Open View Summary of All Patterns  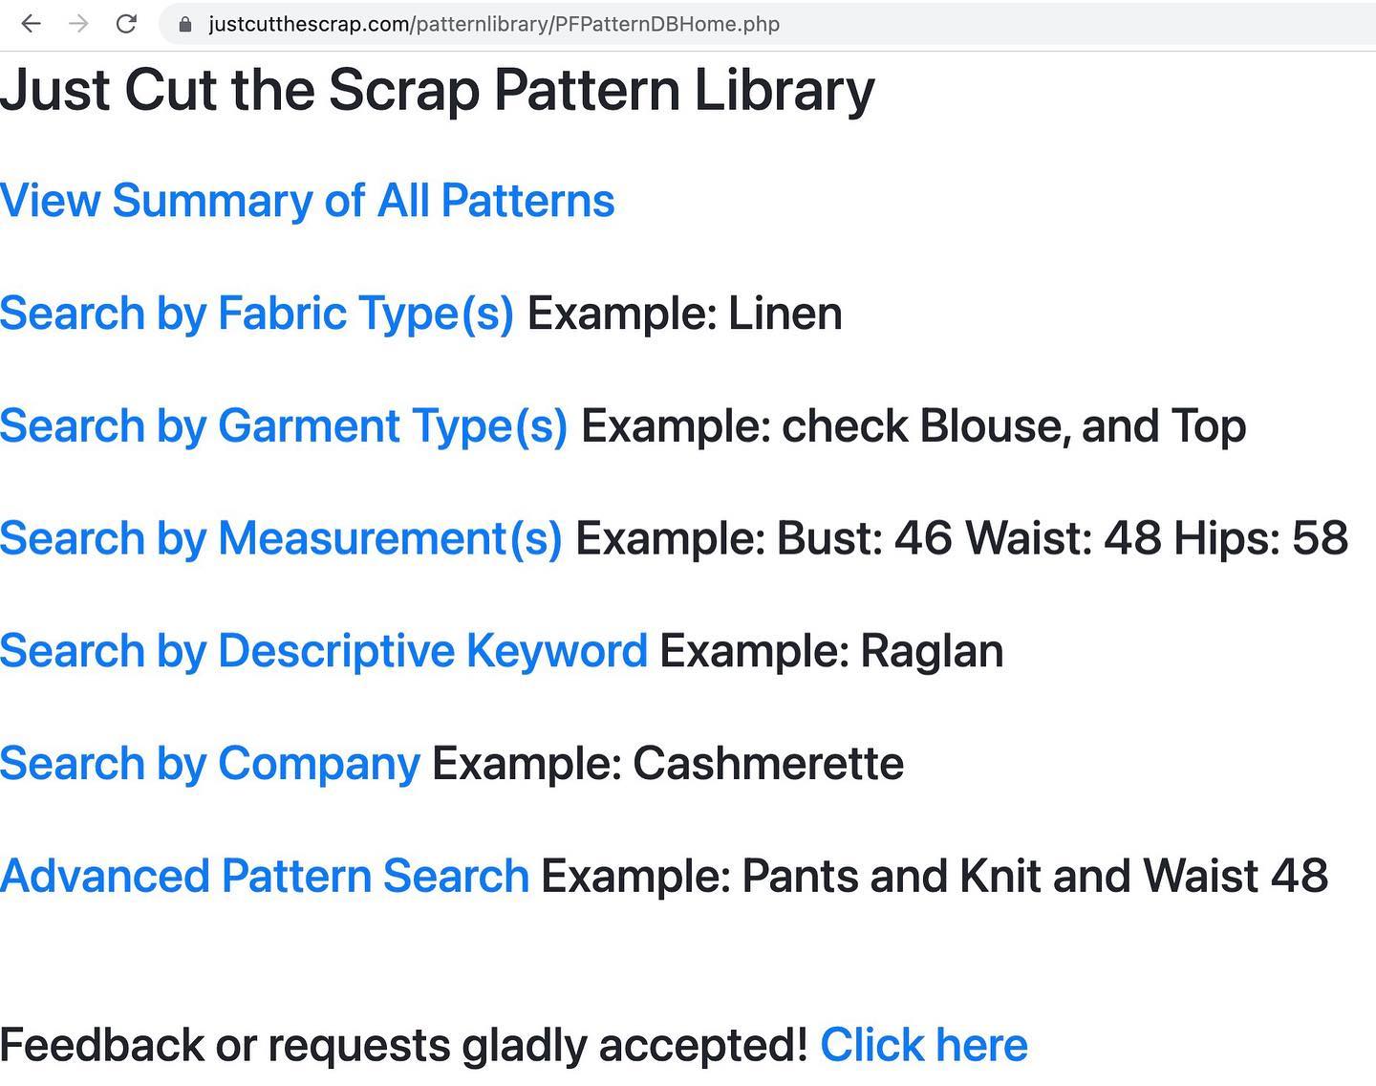point(307,201)
